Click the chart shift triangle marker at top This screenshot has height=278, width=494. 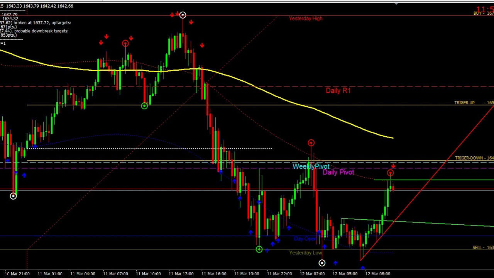coord(396,4)
